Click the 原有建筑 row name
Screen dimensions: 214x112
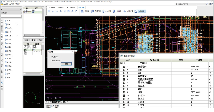point(142,76)
